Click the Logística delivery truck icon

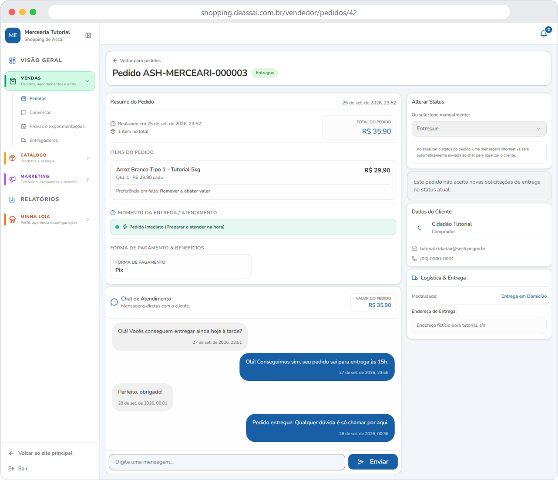click(415, 278)
